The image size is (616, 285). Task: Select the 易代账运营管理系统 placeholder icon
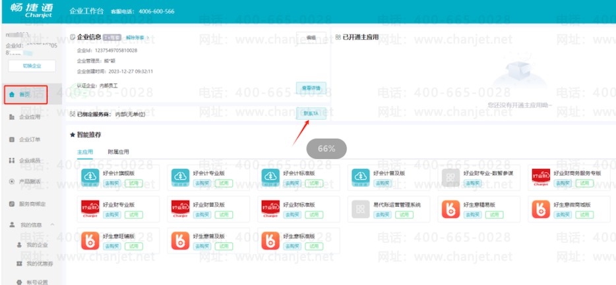(x=361, y=209)
